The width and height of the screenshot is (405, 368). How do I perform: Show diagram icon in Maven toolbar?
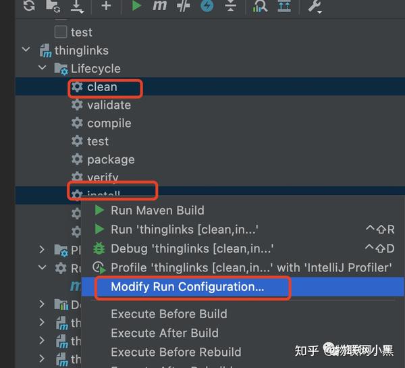(284, 6)
